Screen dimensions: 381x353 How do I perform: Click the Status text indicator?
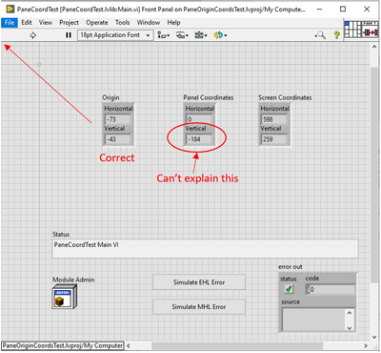[x=205, y=249]
